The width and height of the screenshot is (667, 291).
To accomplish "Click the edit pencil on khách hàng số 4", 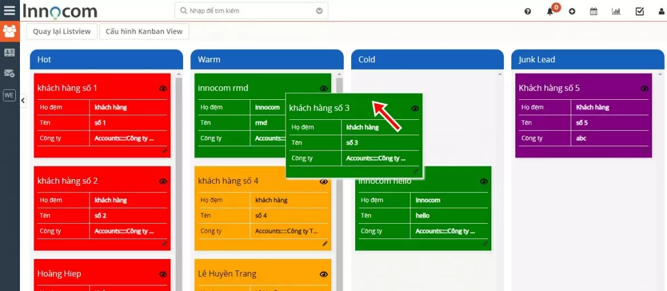I will (x=325, y=244).
